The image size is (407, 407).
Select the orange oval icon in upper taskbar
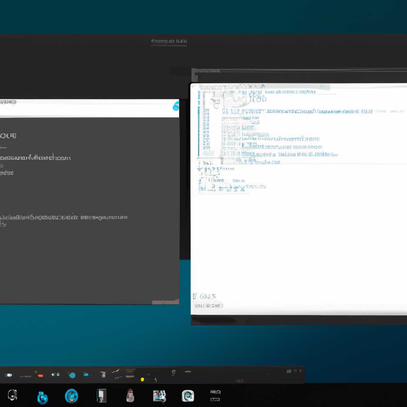pos(41,375)
